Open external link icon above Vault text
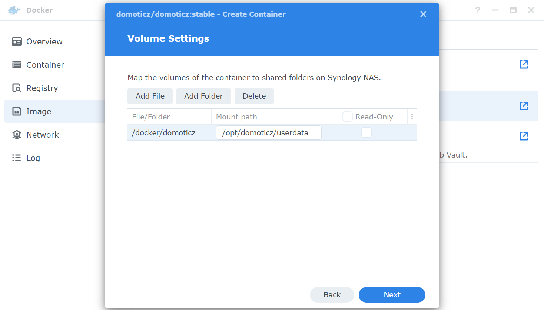Viewport: 544px width, 310px height. [524, 136]
